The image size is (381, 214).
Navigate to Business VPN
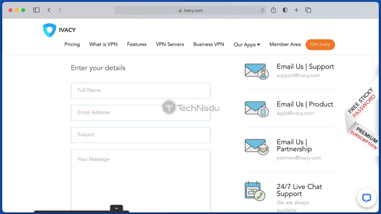click(209, 45)
